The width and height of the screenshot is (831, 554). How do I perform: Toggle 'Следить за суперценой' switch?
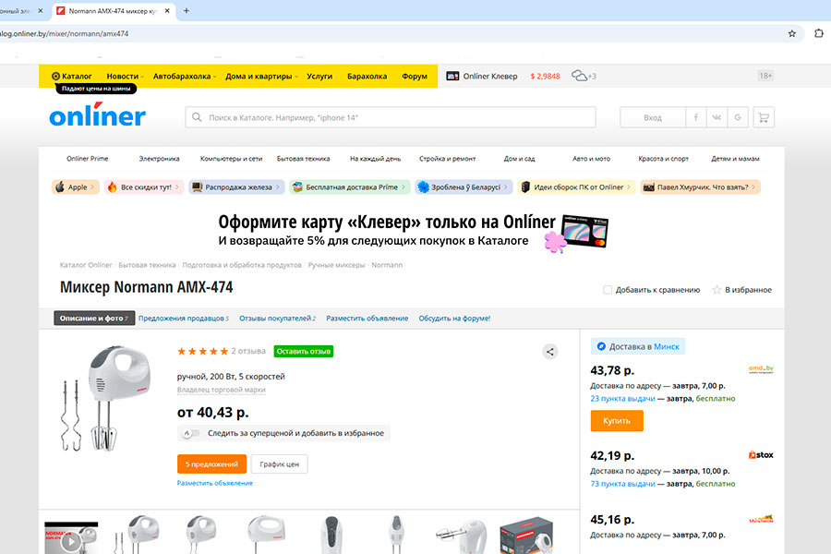pos(189,433)
